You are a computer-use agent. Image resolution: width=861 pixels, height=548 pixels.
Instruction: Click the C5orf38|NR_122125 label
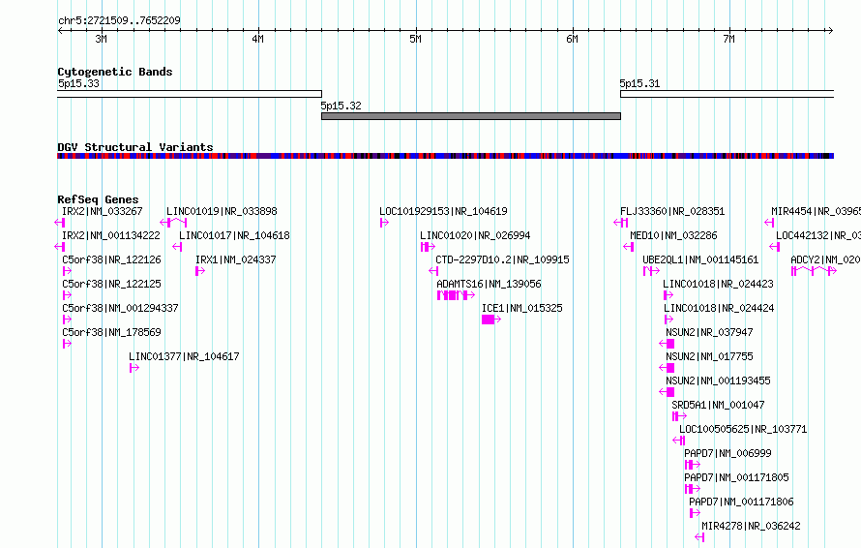click(111, 284)
